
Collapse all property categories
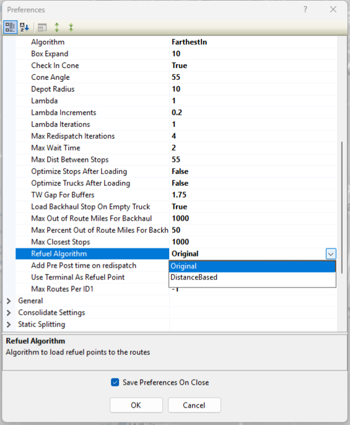[71, 27]
